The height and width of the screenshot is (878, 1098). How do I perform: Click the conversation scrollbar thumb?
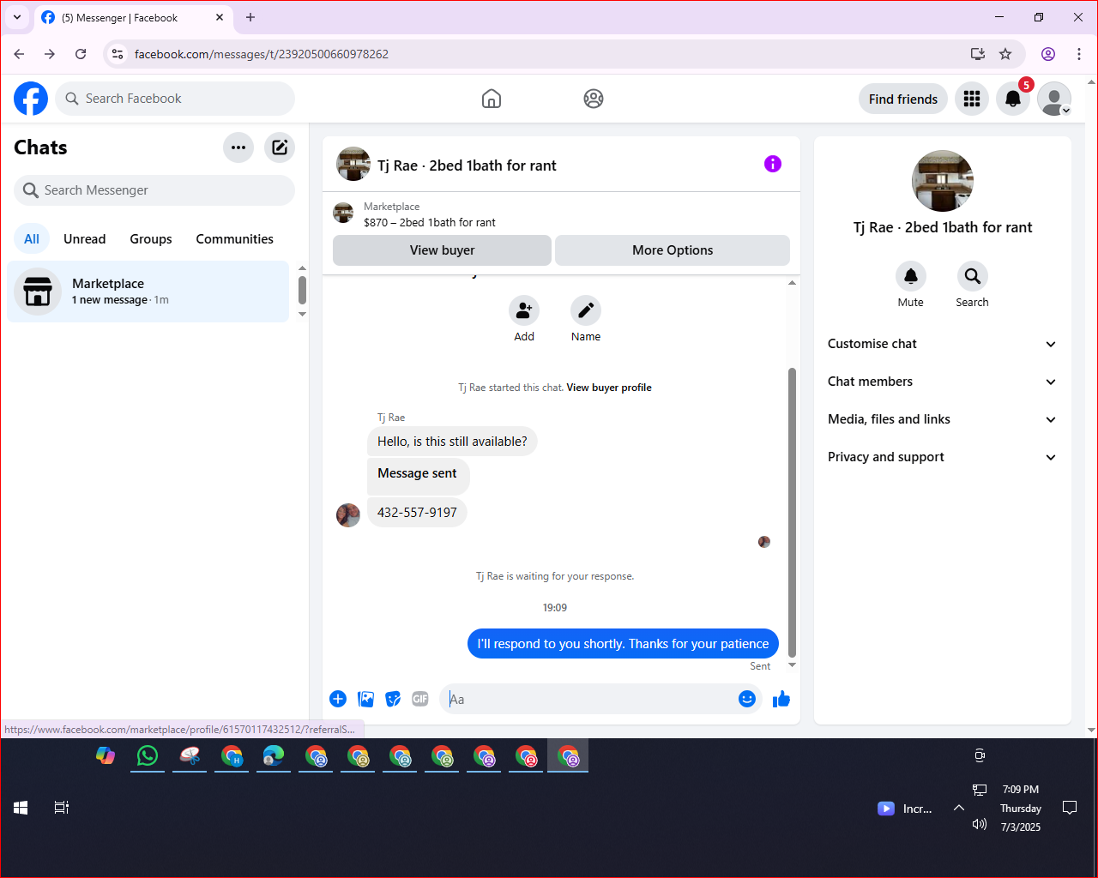(x=792, y=513)
